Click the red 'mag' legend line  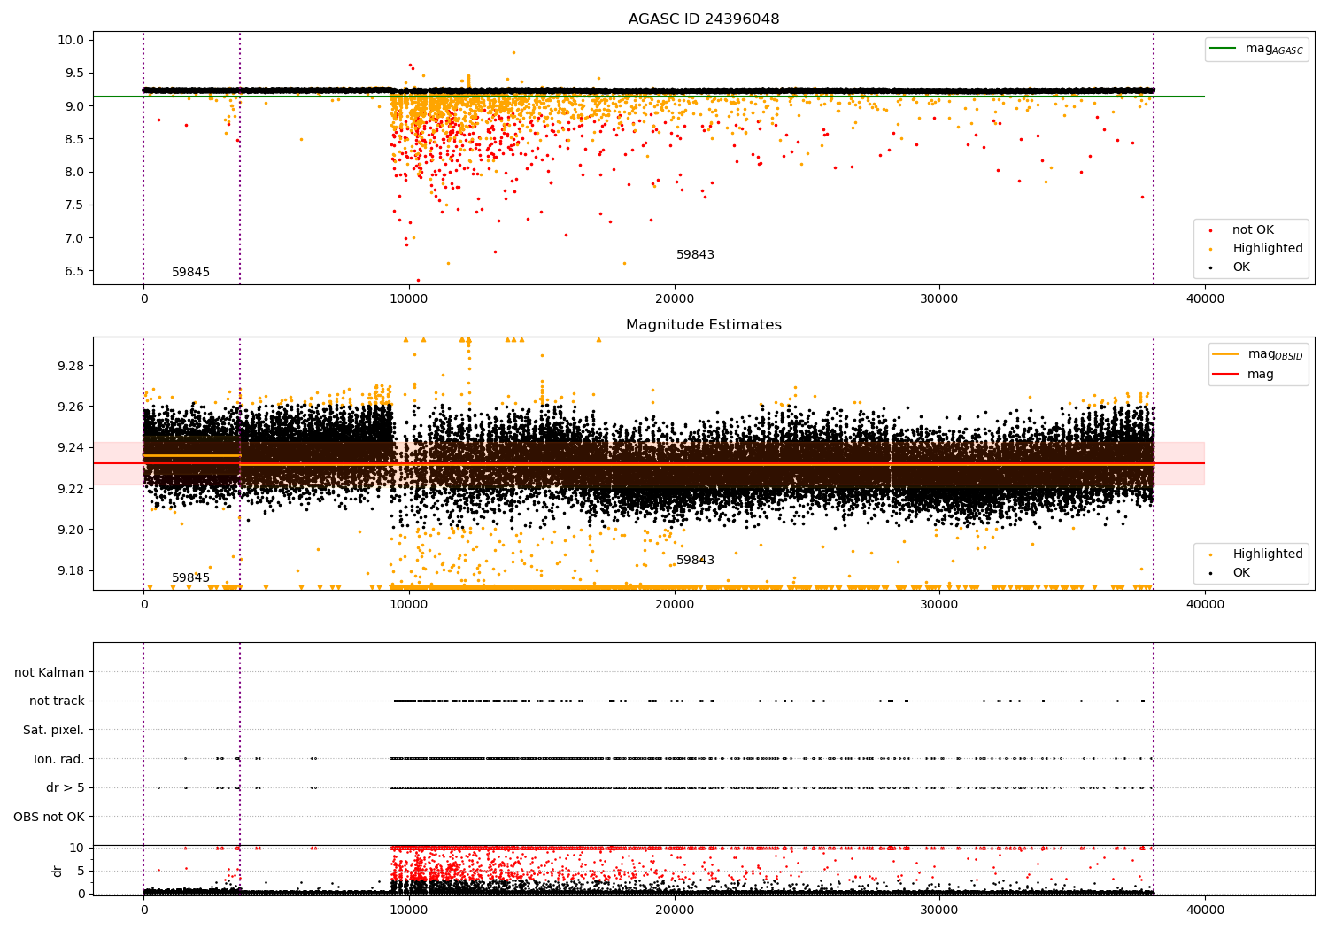[x=1226, y=374]
